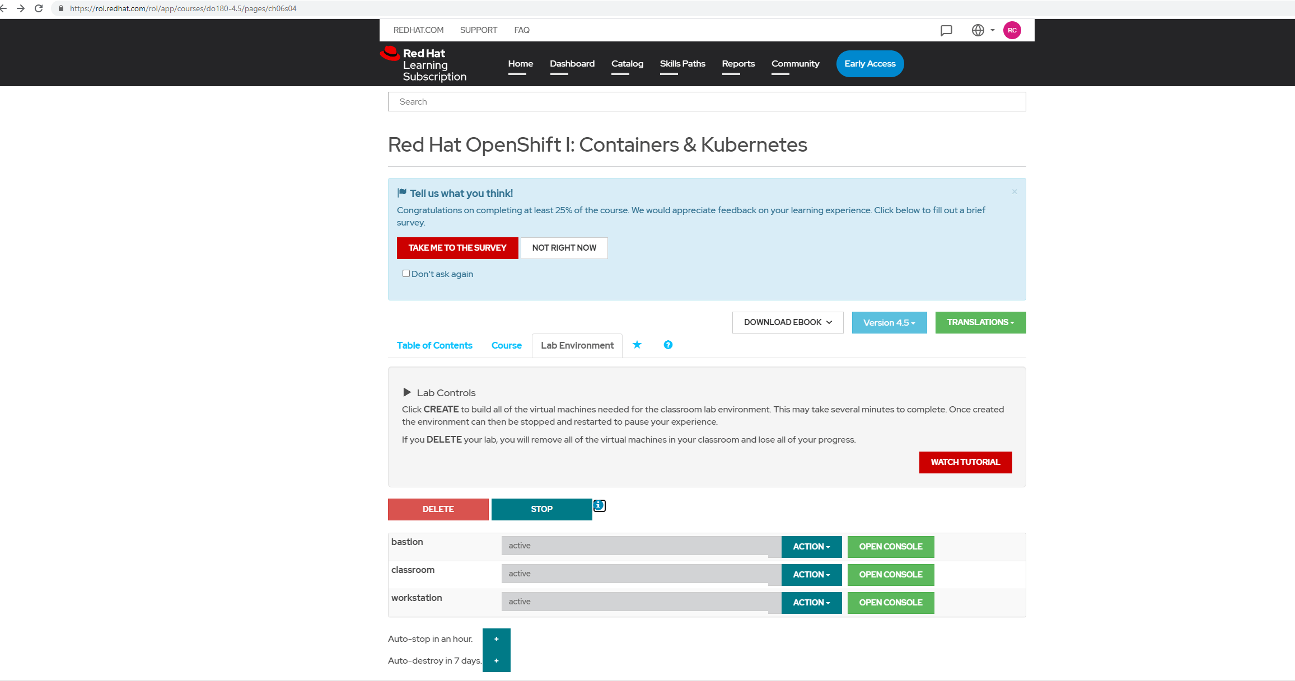Open the ACTION dropdown for bastion
Image resolution: width=1295 pixels, height=681 pixels.
pyautogui.click(x=811, y=547)
